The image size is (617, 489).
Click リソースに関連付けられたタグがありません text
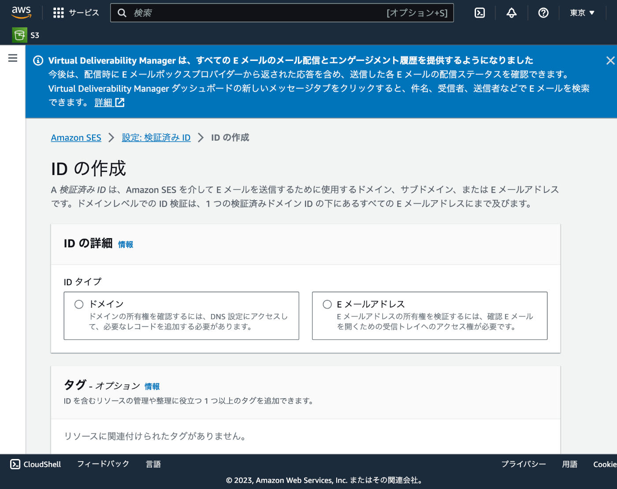tap(155, 436)
